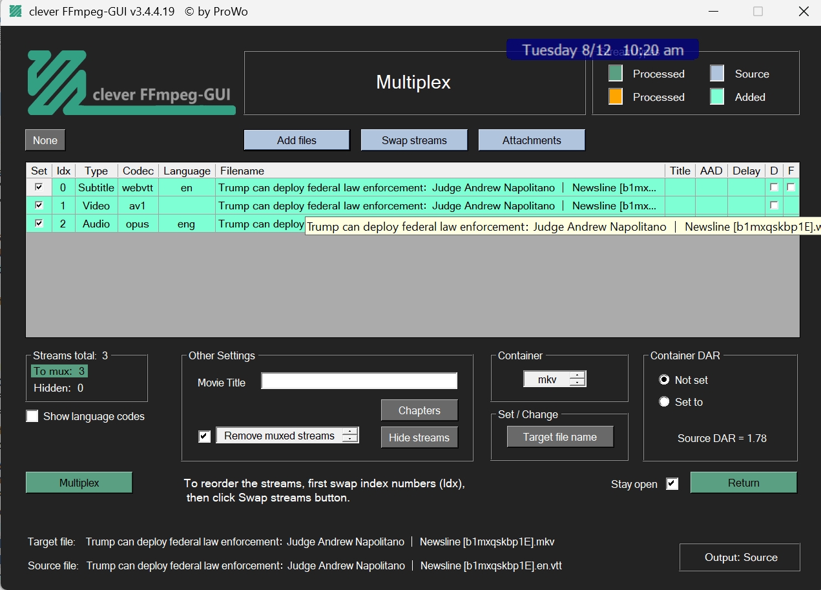Image resolution: width=821 pixels, height=590 pixels.
Task: Click the Idx column header
Action: coord(63,171)
